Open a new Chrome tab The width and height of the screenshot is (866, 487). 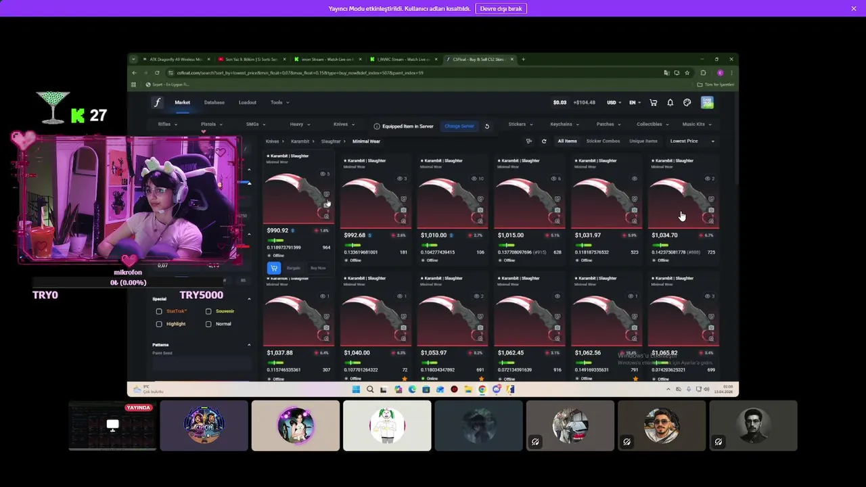523,60
